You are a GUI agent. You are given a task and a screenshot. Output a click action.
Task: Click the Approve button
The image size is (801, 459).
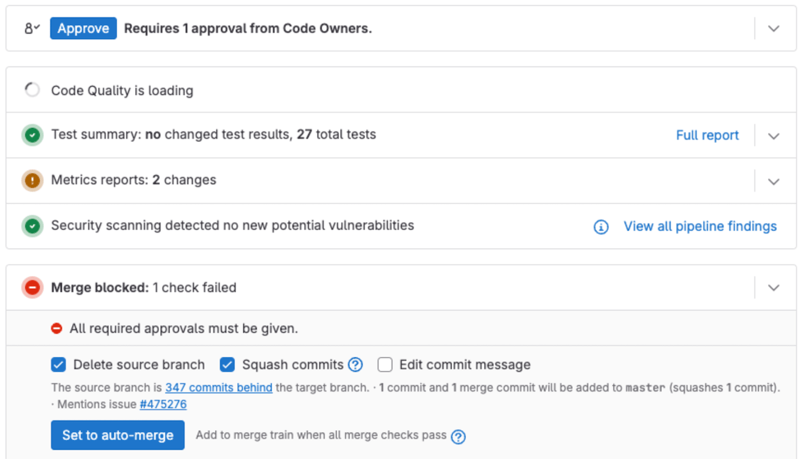83,27
